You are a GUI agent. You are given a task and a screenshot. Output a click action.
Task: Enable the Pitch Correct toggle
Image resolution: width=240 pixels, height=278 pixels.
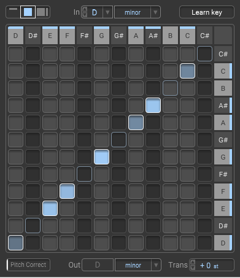tap(28, 264)
